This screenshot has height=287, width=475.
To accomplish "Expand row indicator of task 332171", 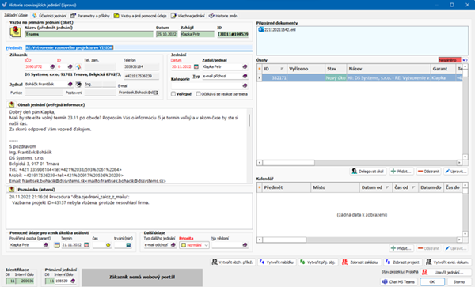I will click(x=260, y=78).
